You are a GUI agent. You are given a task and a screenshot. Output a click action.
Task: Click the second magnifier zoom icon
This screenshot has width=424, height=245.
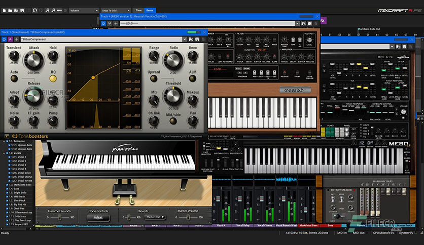[53, 11]
